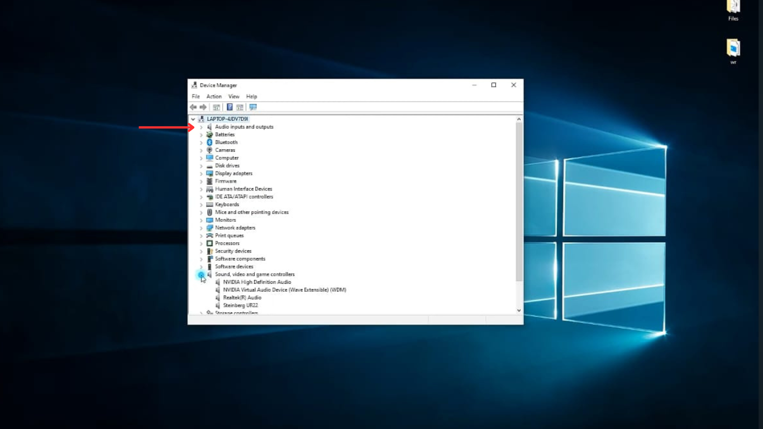763x429 pixels.
Task: Click the Display adapters icon
Action: (209, 174)
